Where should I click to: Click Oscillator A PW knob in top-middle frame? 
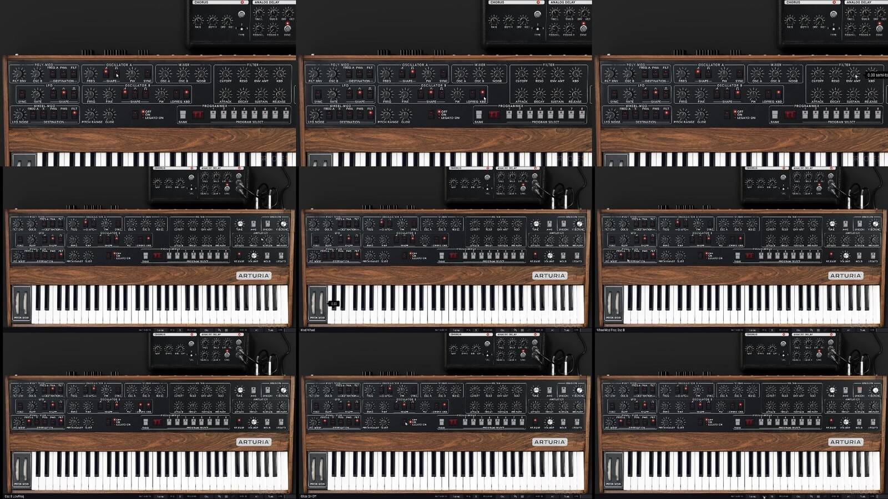click(x=427, y=74)
